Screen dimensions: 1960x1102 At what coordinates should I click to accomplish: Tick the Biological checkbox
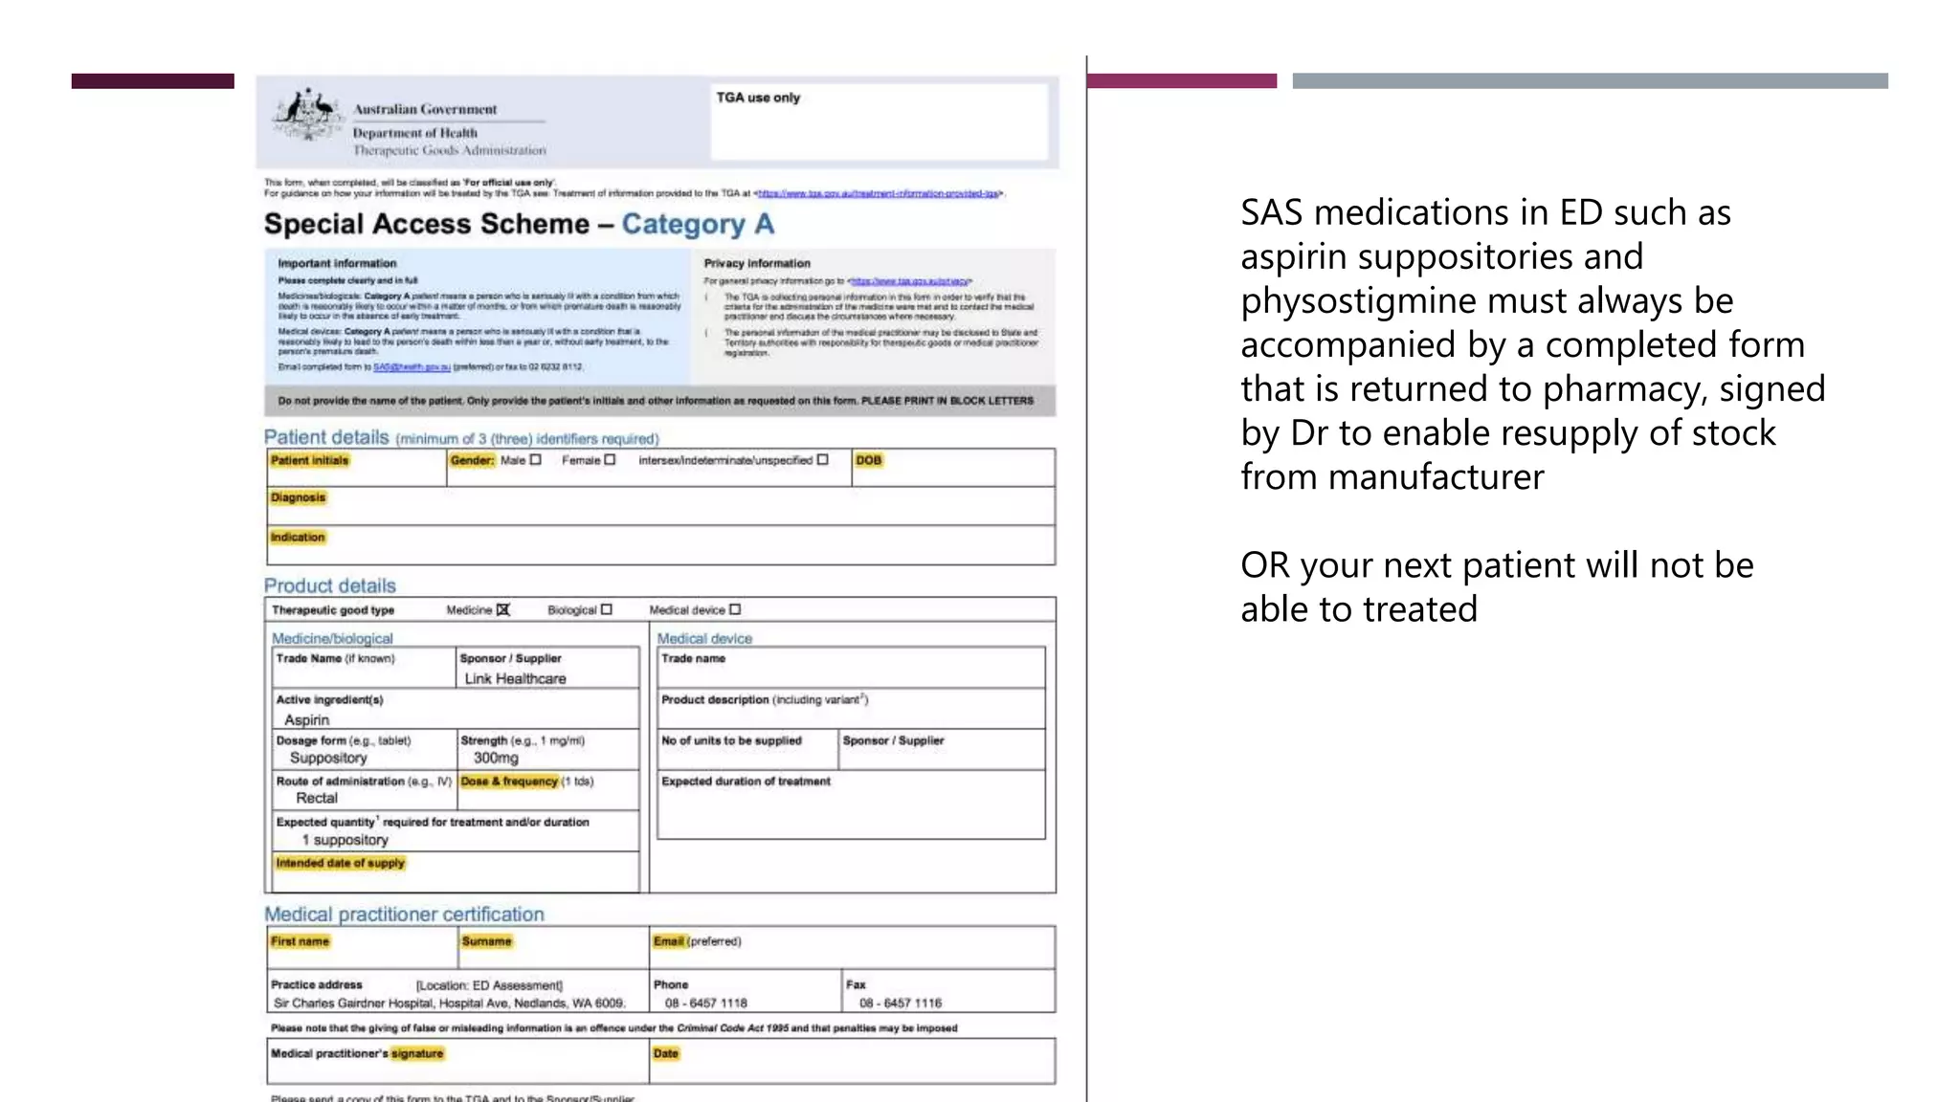point(606,609)
